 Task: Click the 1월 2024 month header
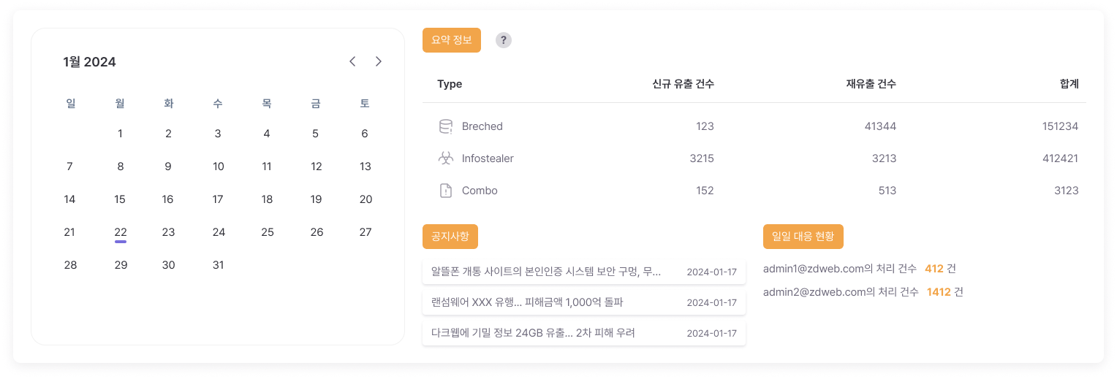pos(89,62)
